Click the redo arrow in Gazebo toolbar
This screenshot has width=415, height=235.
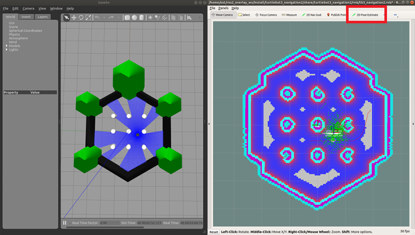point(111,18)
